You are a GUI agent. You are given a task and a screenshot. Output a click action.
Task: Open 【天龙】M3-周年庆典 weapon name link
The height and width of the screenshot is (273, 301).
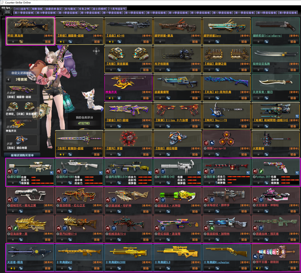[x=217, y=92]
